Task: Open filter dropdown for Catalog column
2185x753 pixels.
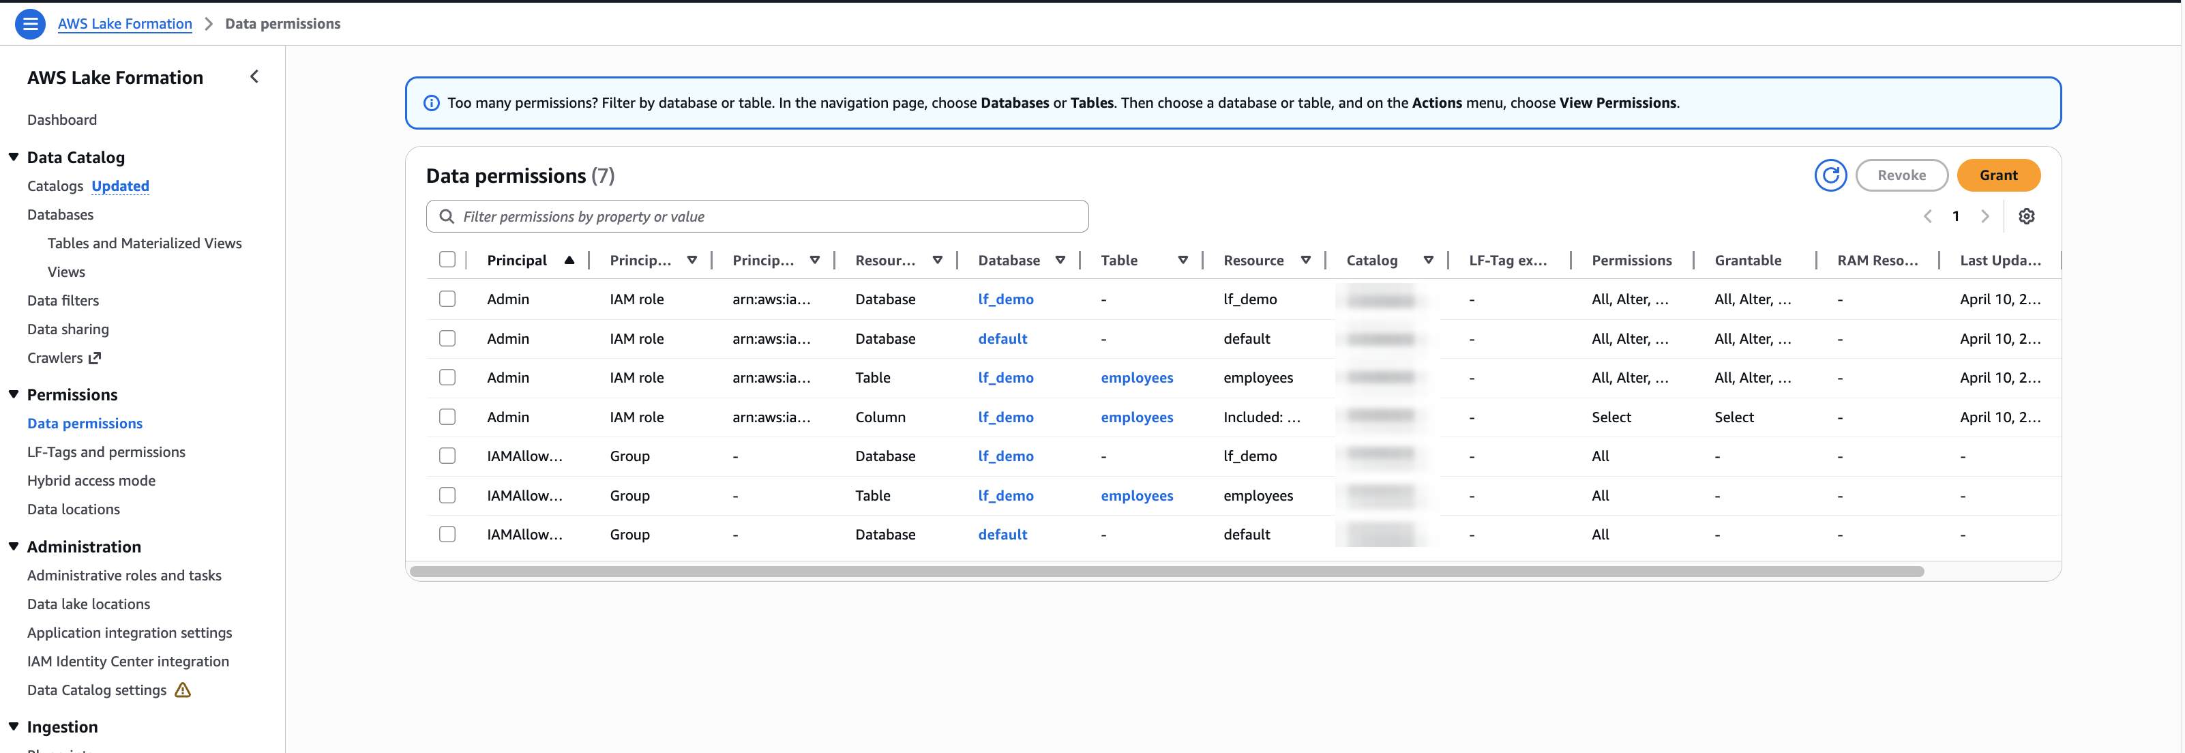Action: [1429, 261]
